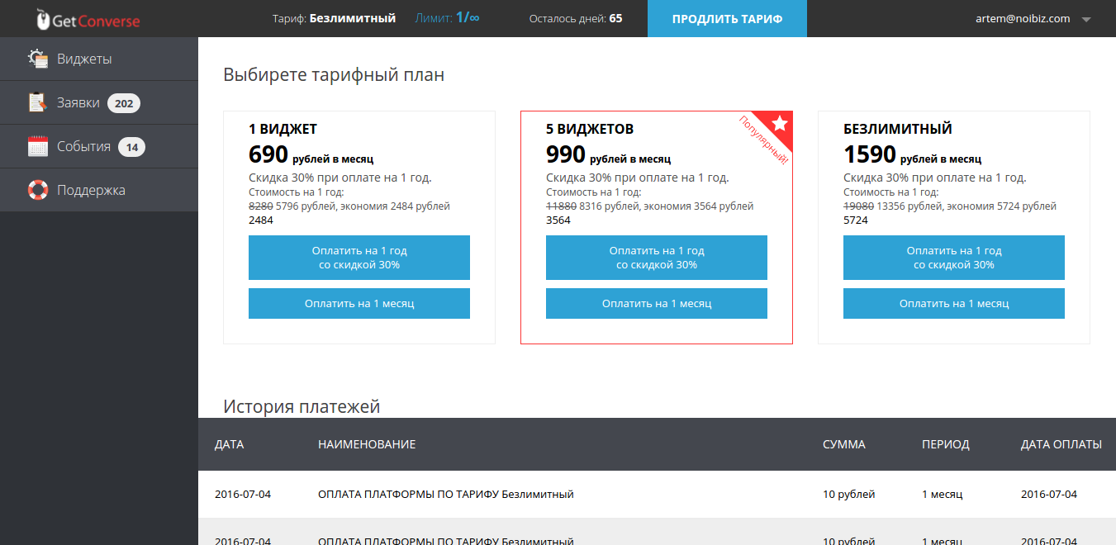1116x545 pixels.
Task: Open the Виджеты menu item
Action: click(x=99, y=59)
